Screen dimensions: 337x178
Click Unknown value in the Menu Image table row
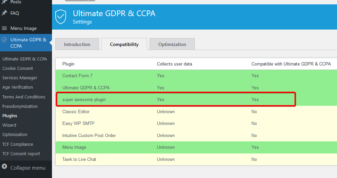pyautogui.click(x=166, y=147)
